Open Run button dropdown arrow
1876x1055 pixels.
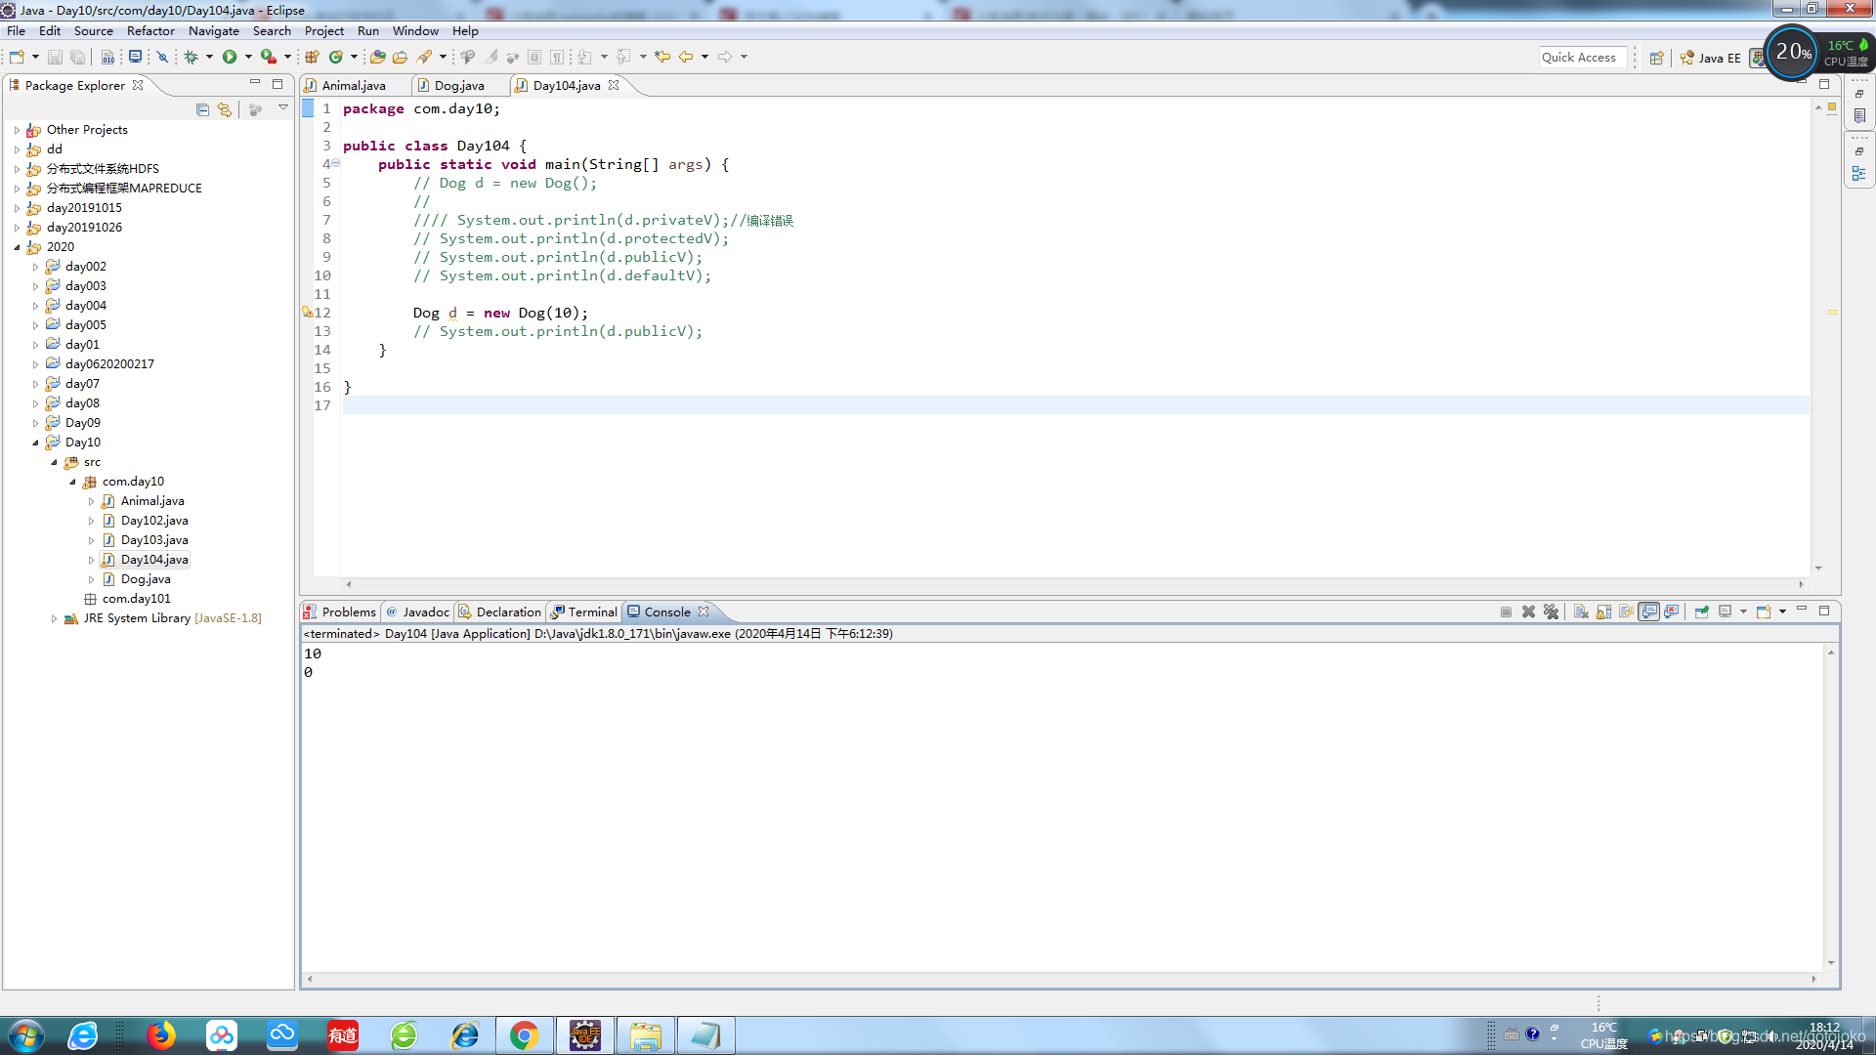[248, 57]
